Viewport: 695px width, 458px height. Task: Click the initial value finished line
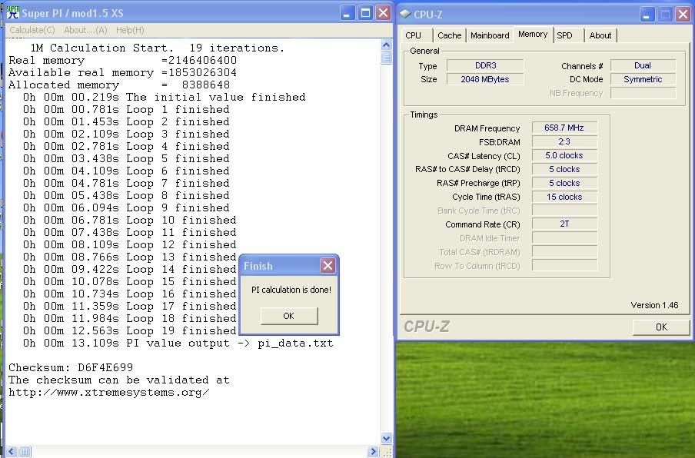pyautogui.click(x=164, y=97)
